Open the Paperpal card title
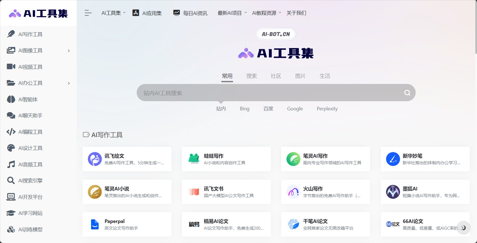This screenshot has height=243, width=477. click(115, 221)
